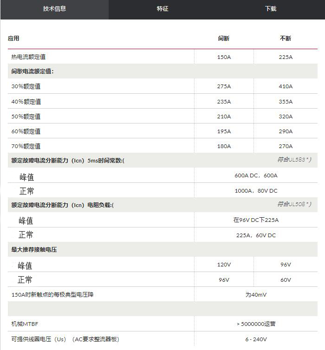Select the 热电流额定值 row label

(x=29, y=57)
